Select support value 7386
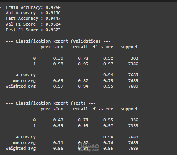 coord(133,64)
